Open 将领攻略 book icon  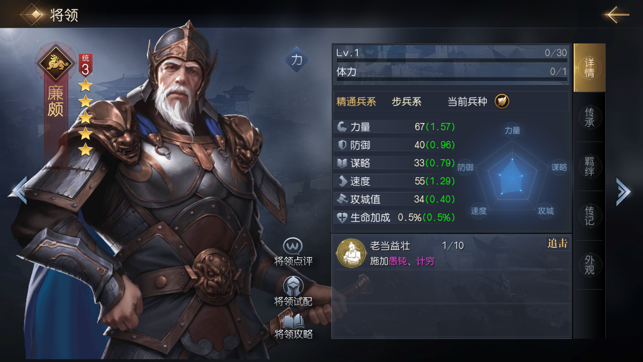[293, 321]
